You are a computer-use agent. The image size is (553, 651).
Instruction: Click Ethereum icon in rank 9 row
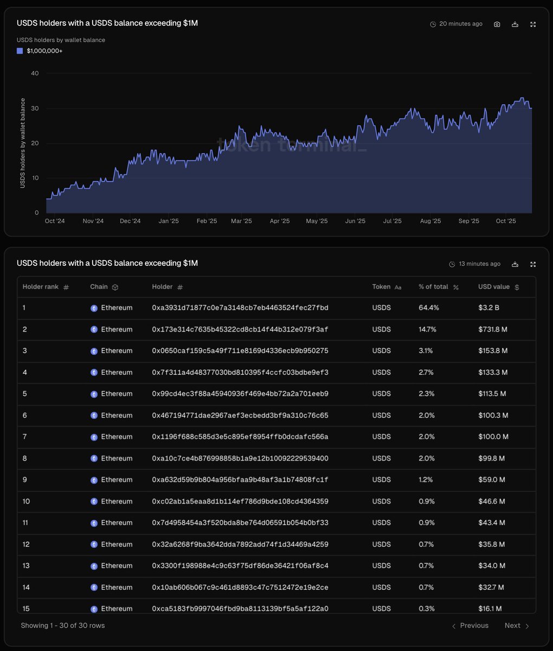[94, 480]
